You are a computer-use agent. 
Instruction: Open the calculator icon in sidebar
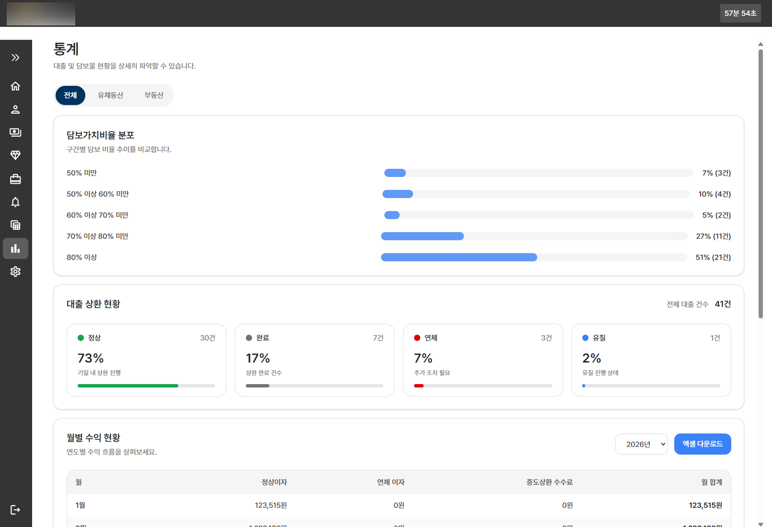click(x=15, y=225)
